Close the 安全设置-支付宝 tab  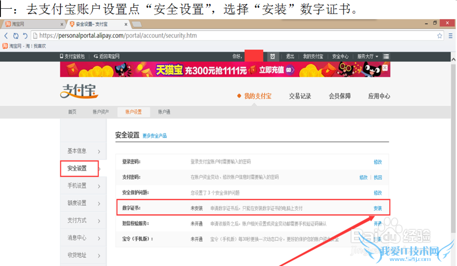(x=126, y=25)
